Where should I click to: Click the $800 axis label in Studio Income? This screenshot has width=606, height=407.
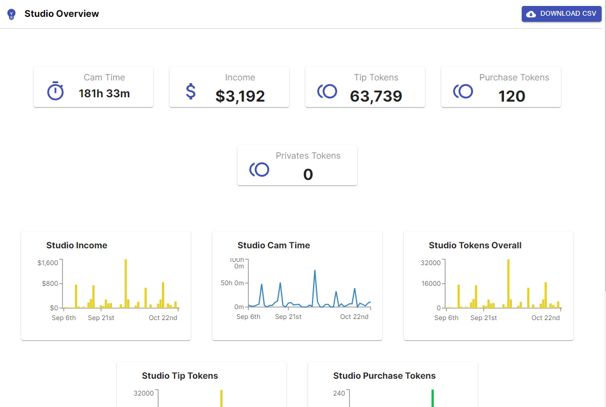[50, 284]
